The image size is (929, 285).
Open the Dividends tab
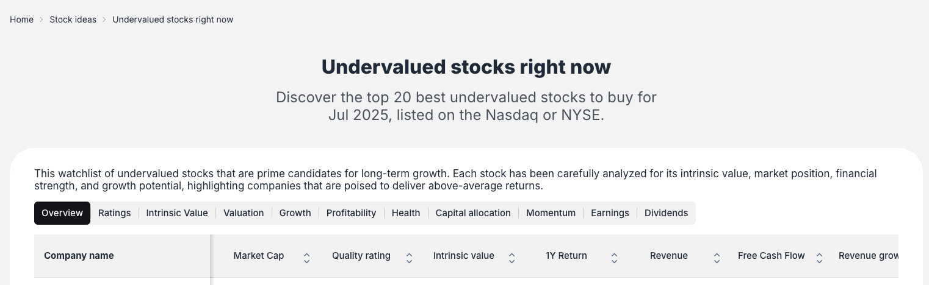tap(666, 213)
